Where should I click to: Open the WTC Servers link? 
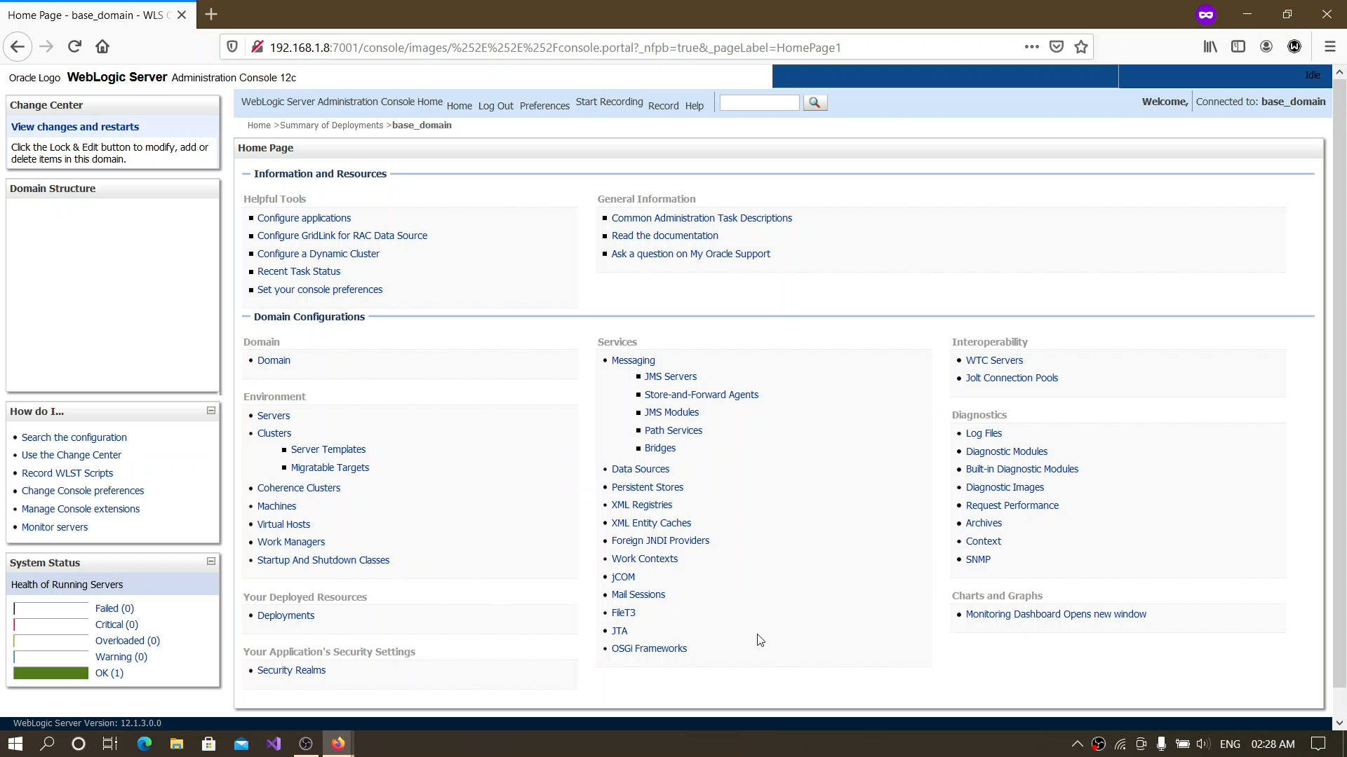(994, 360)
